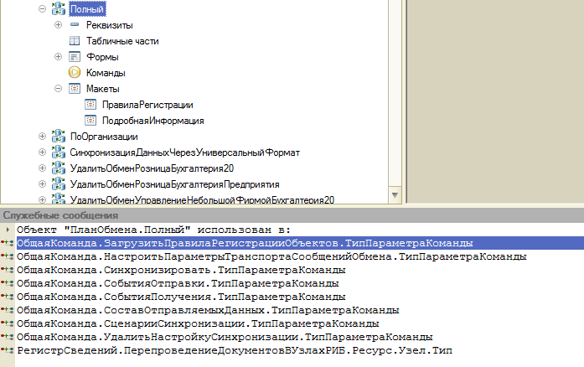The height and width of the screenshot is (367, 584).
Task: Select the ПоОрганизации exchange plan
Action: tap(104, 137)
